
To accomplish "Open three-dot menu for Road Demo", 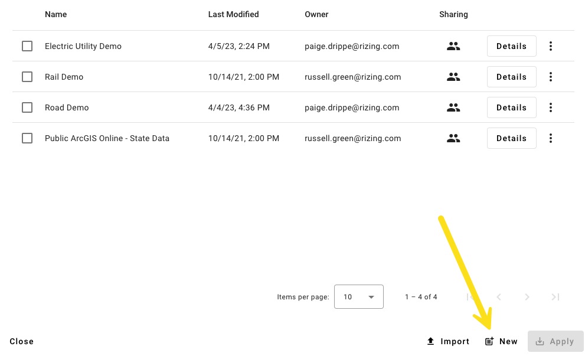I will pos(551,107).
